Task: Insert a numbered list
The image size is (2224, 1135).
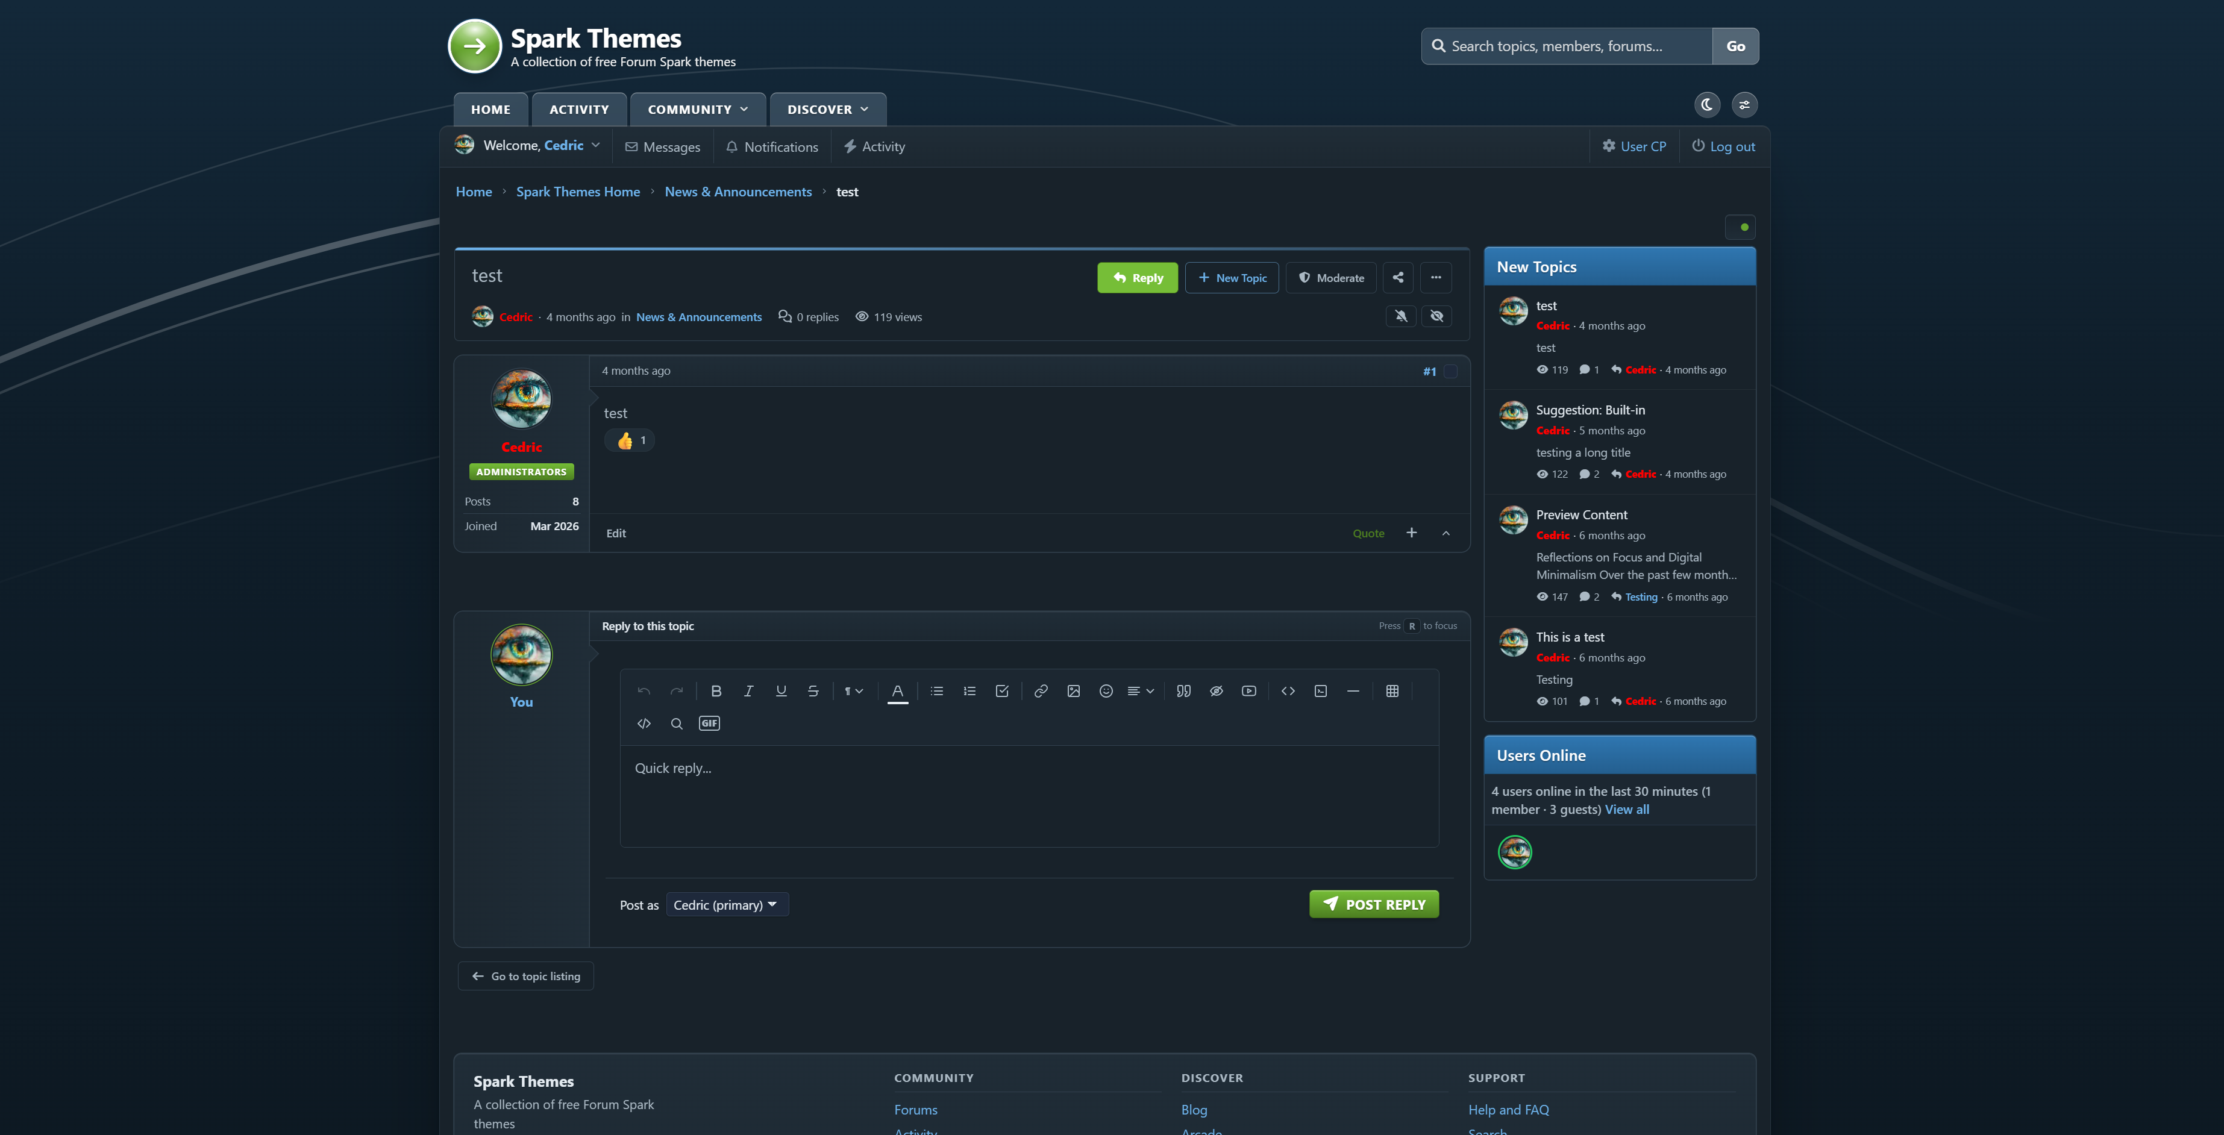Action: pos(969,690)
